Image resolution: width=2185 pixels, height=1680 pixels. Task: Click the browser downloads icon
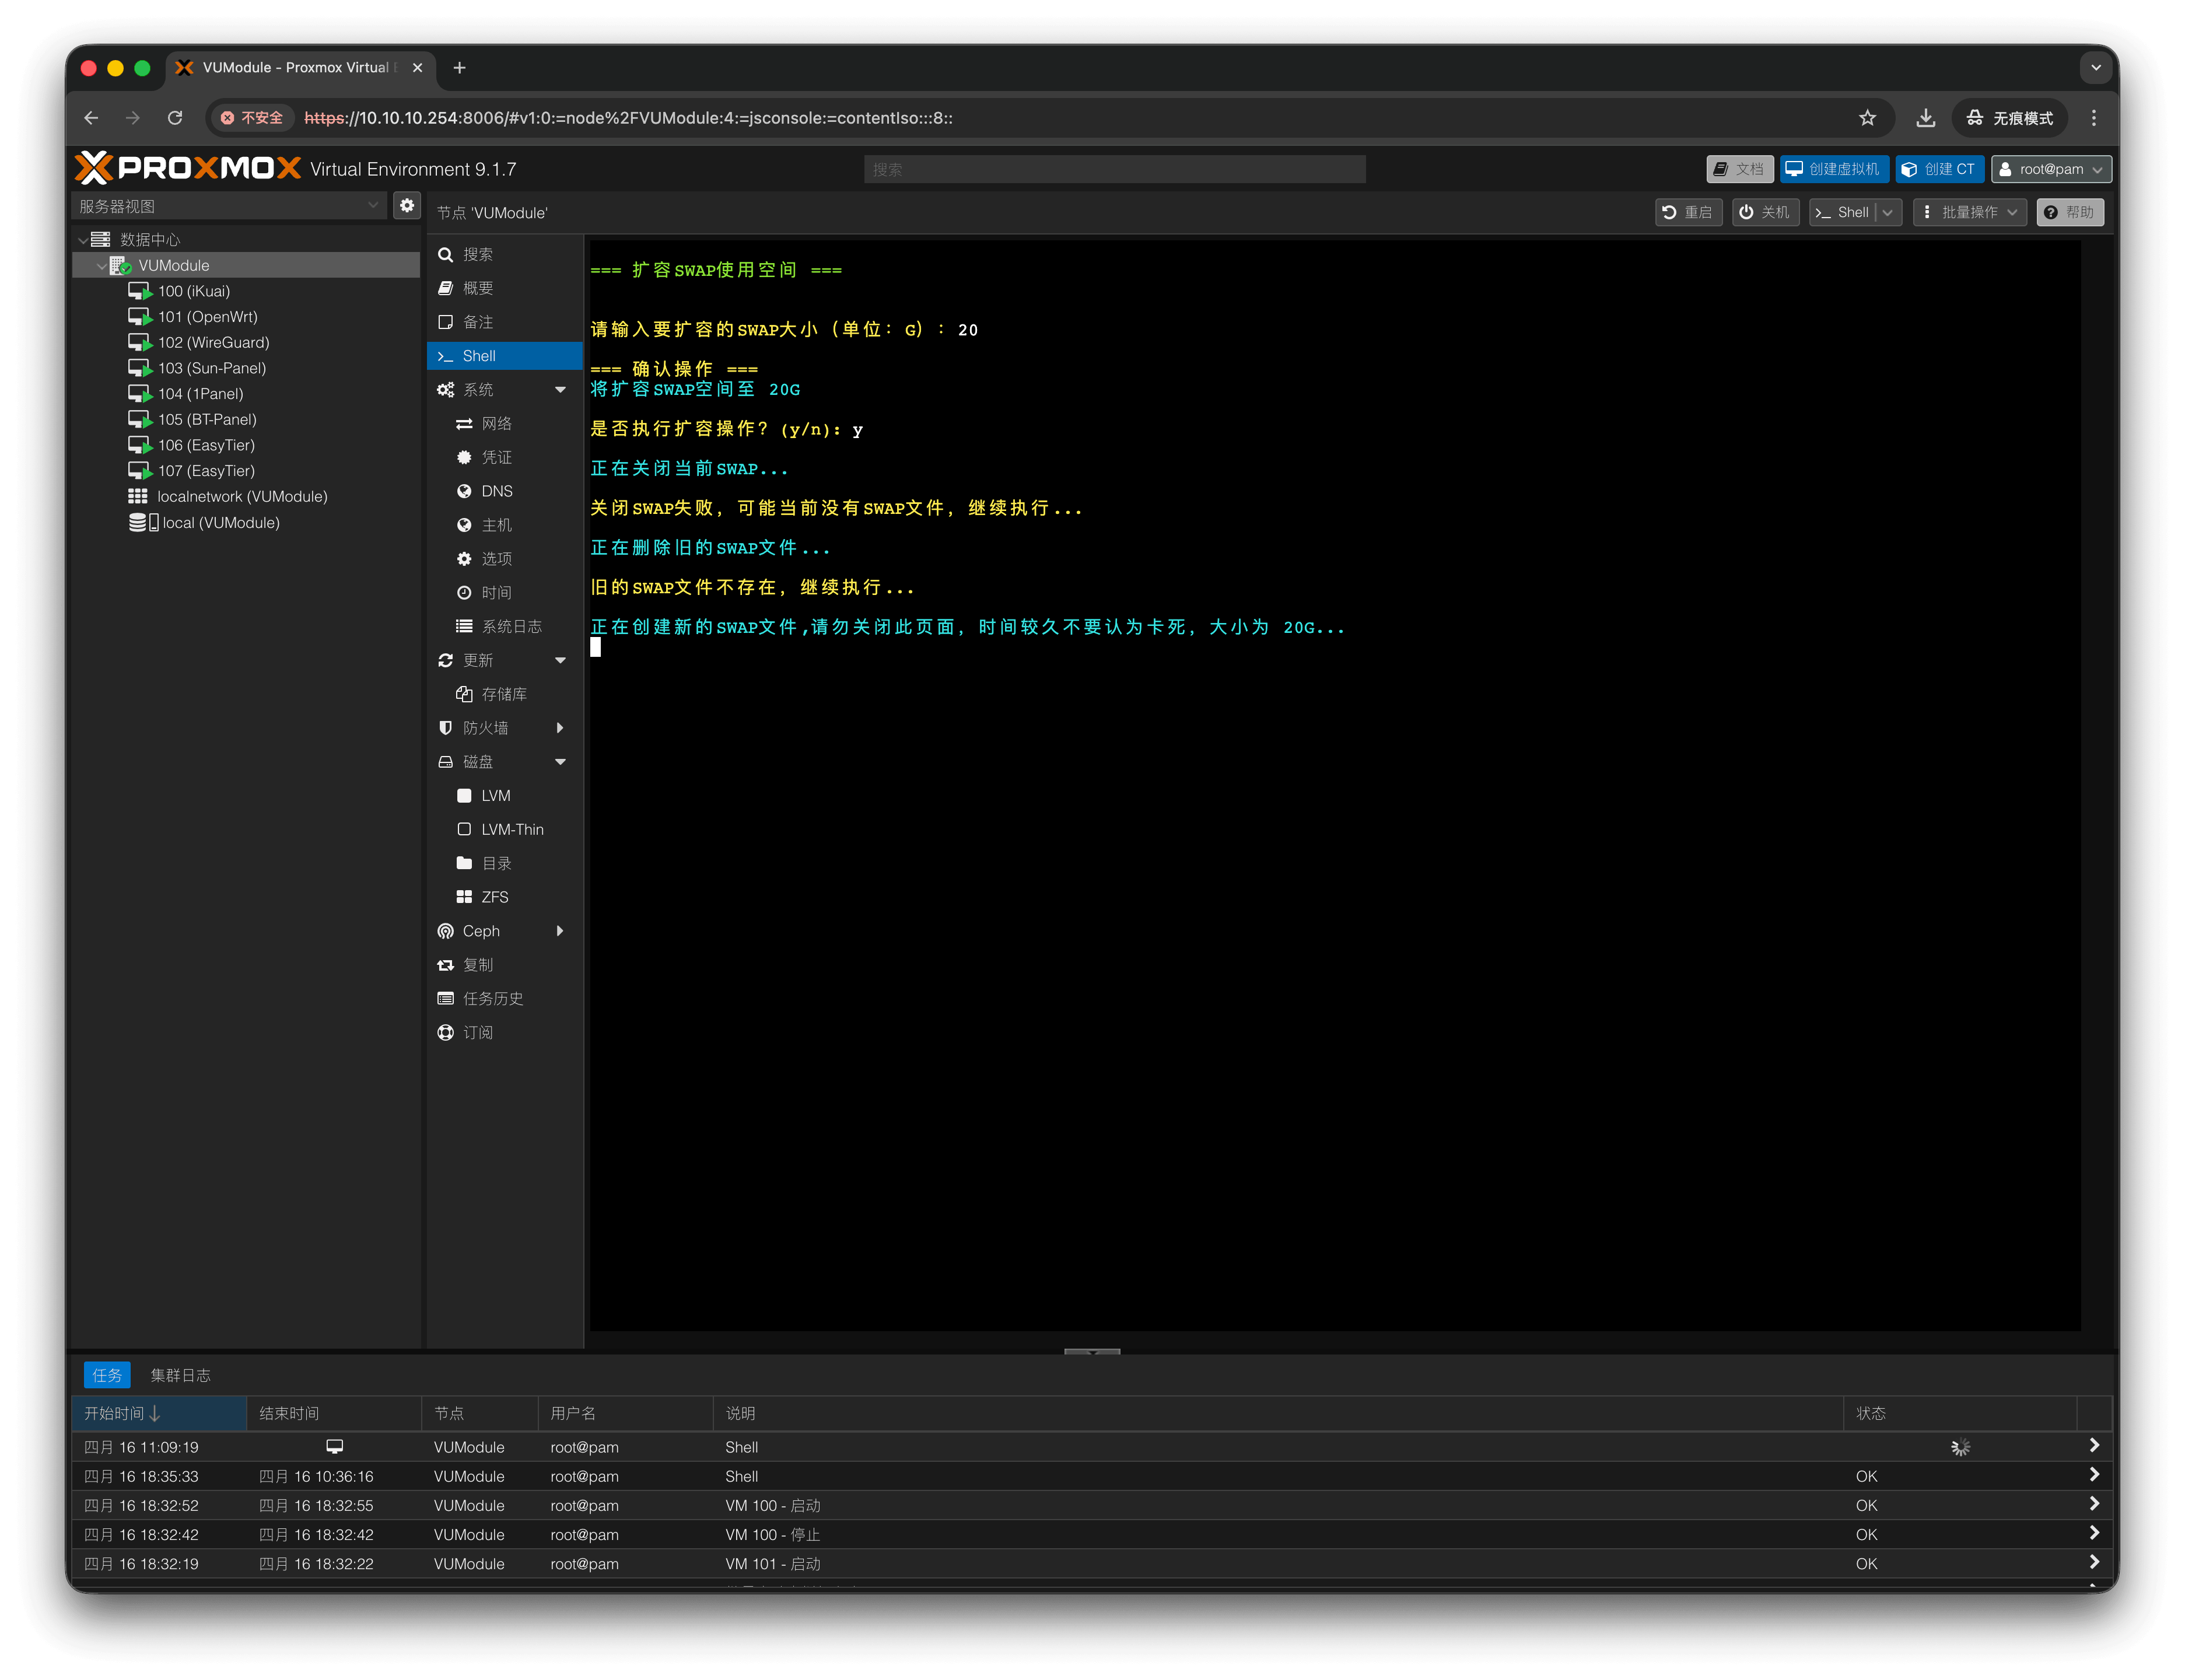tap(1925, 118)
